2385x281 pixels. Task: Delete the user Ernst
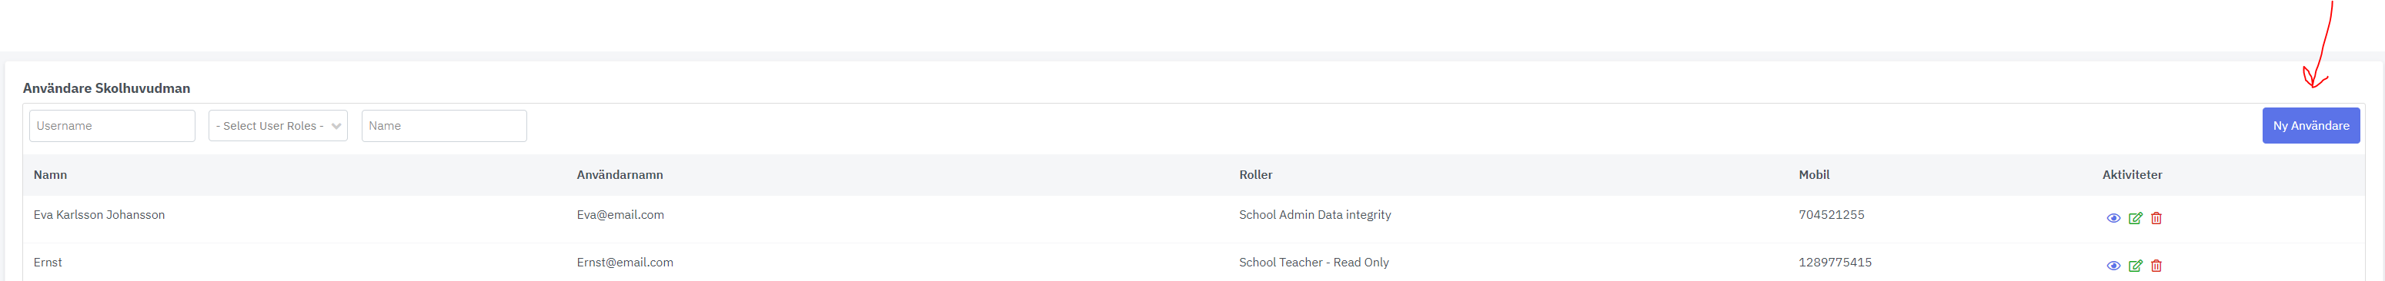pyautogui.click(x=2156, y=266)
